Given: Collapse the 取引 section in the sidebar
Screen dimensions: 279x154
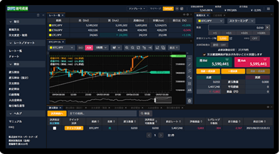Looking at the screenshot, I should (26, 22).
